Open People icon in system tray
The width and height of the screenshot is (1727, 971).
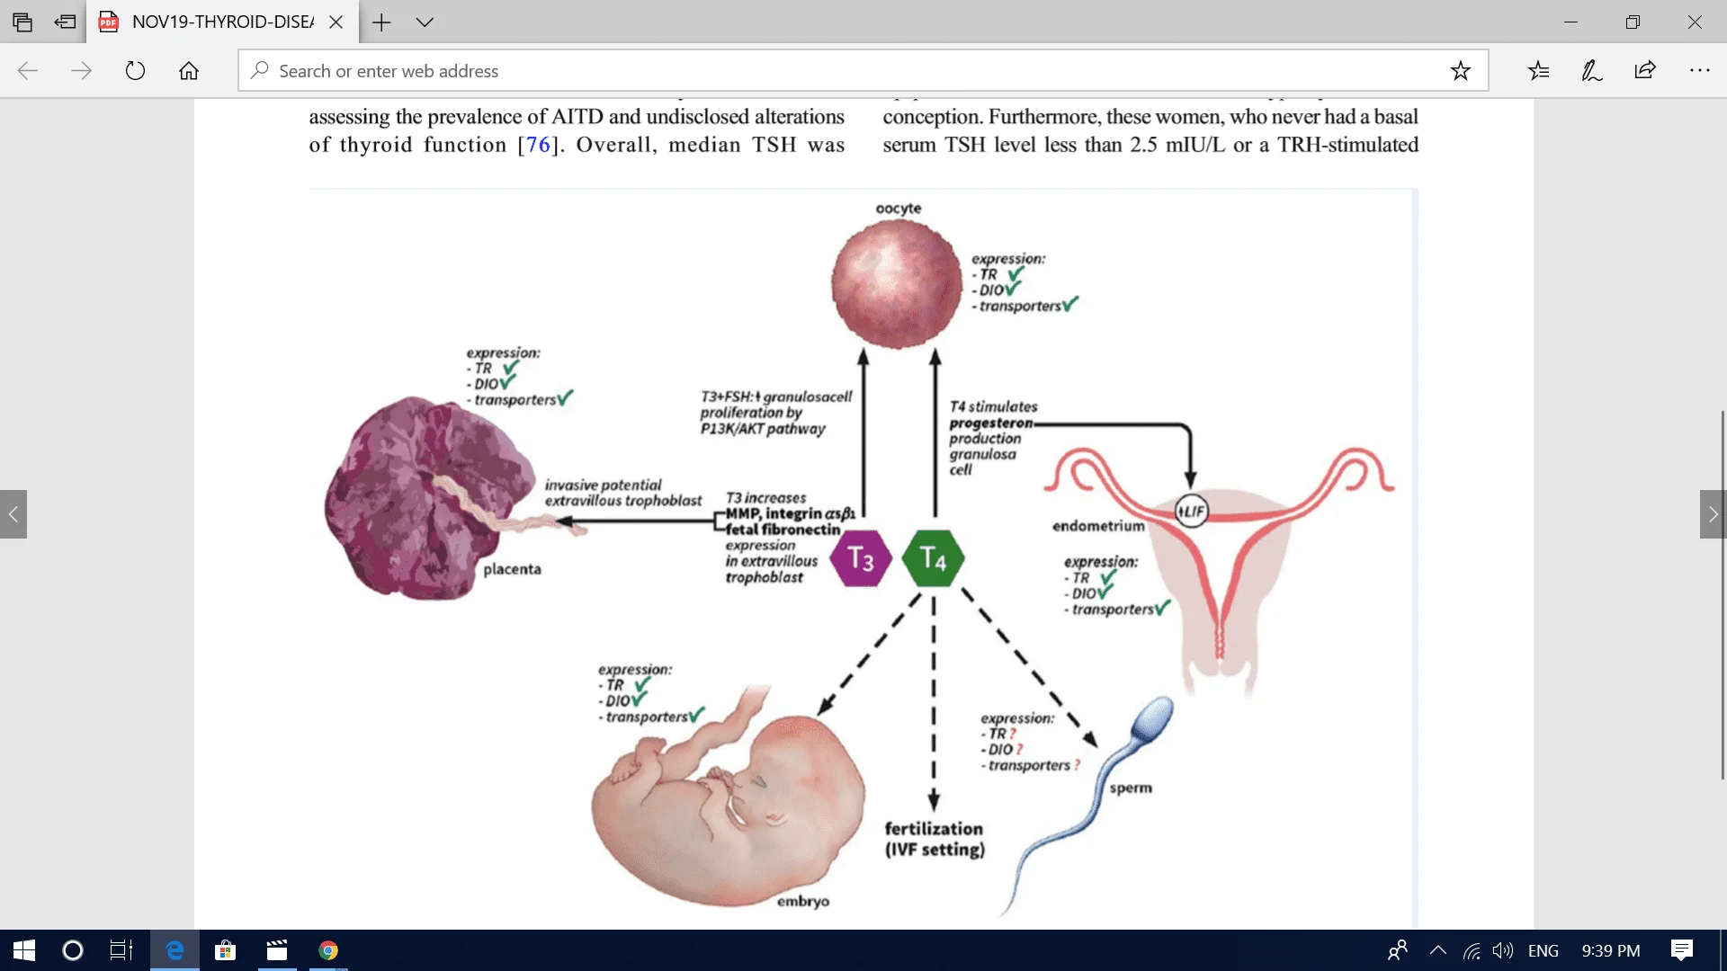[x=1397, y=950]
